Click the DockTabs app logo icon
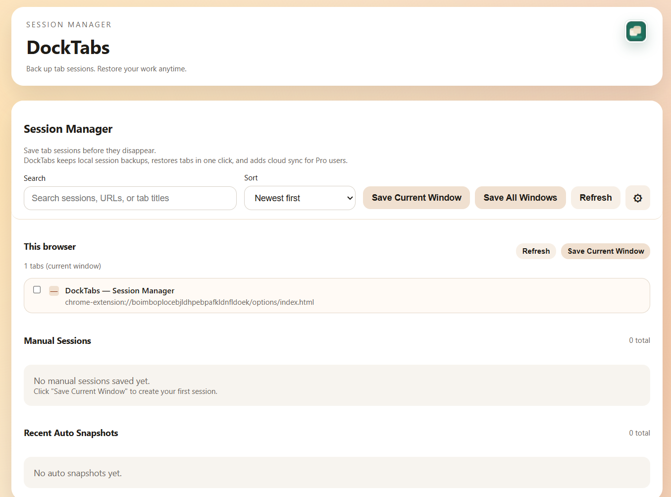Viewport: 671px width, 497px height. pos(635,31)
